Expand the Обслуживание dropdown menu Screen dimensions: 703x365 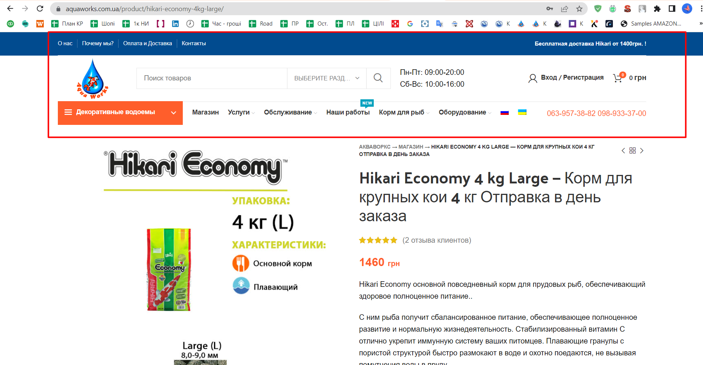coord(290,112)
